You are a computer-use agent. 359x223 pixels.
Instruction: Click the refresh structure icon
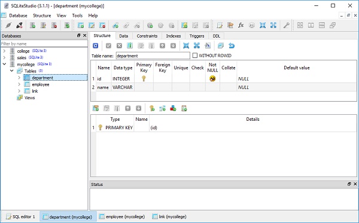coord(96,46)
